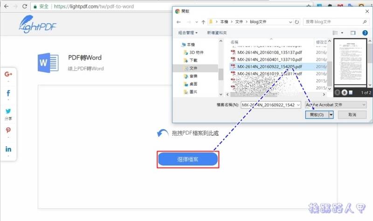Click 文件 in the dialog path
This screenshot has height=221, width=373.
(x=239, y=21)
